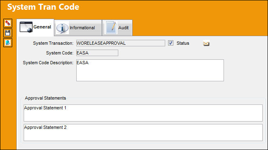Screen dimensions: 268x150
Task: Click the System Code Description text area
Action: tap(150, 70)
